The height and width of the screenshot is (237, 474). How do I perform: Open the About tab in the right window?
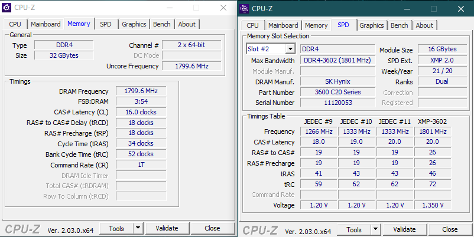424,25
